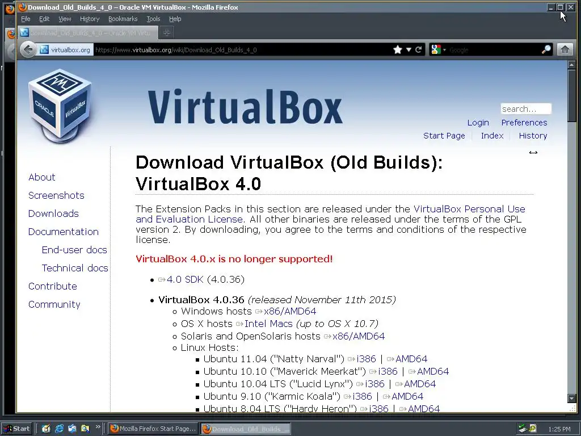Click the search magnifier in the Google box
The height and width of the screenshot is (436, 581).
tap(546, 50)
